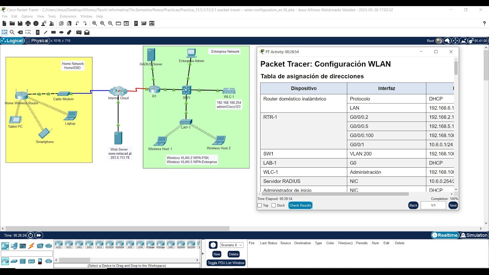Add Complex PDU open envelope

87,32
